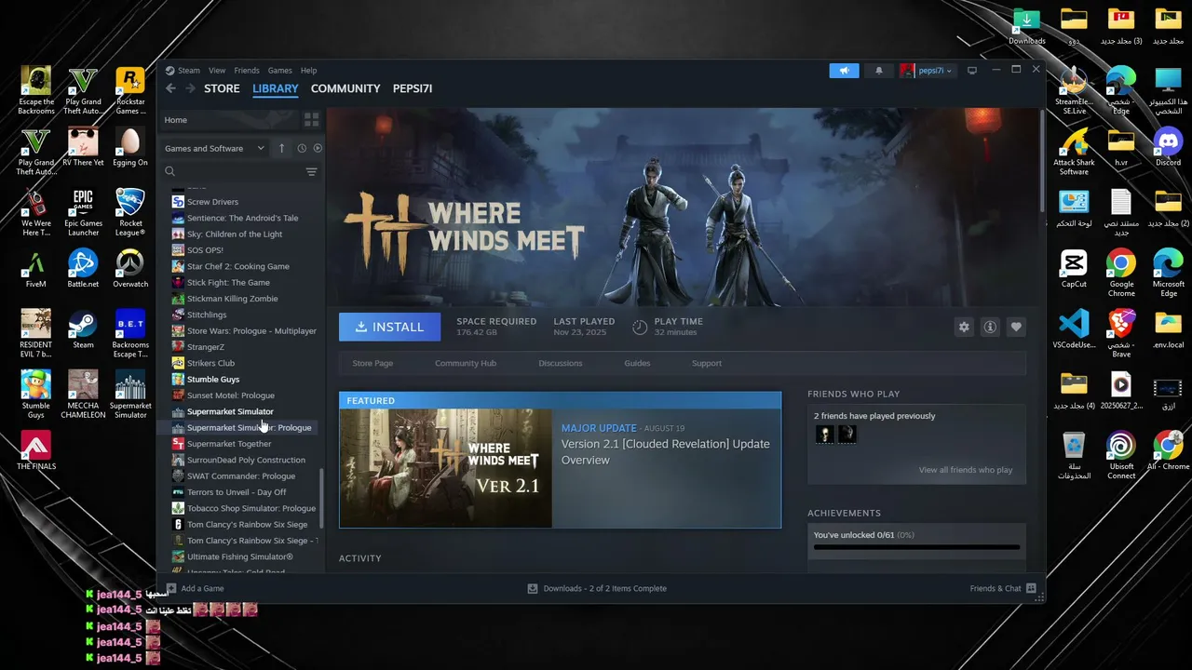The width and height of the screenshot is (1192, 670).
Task: View all friends who play
Action: [966, 470]
